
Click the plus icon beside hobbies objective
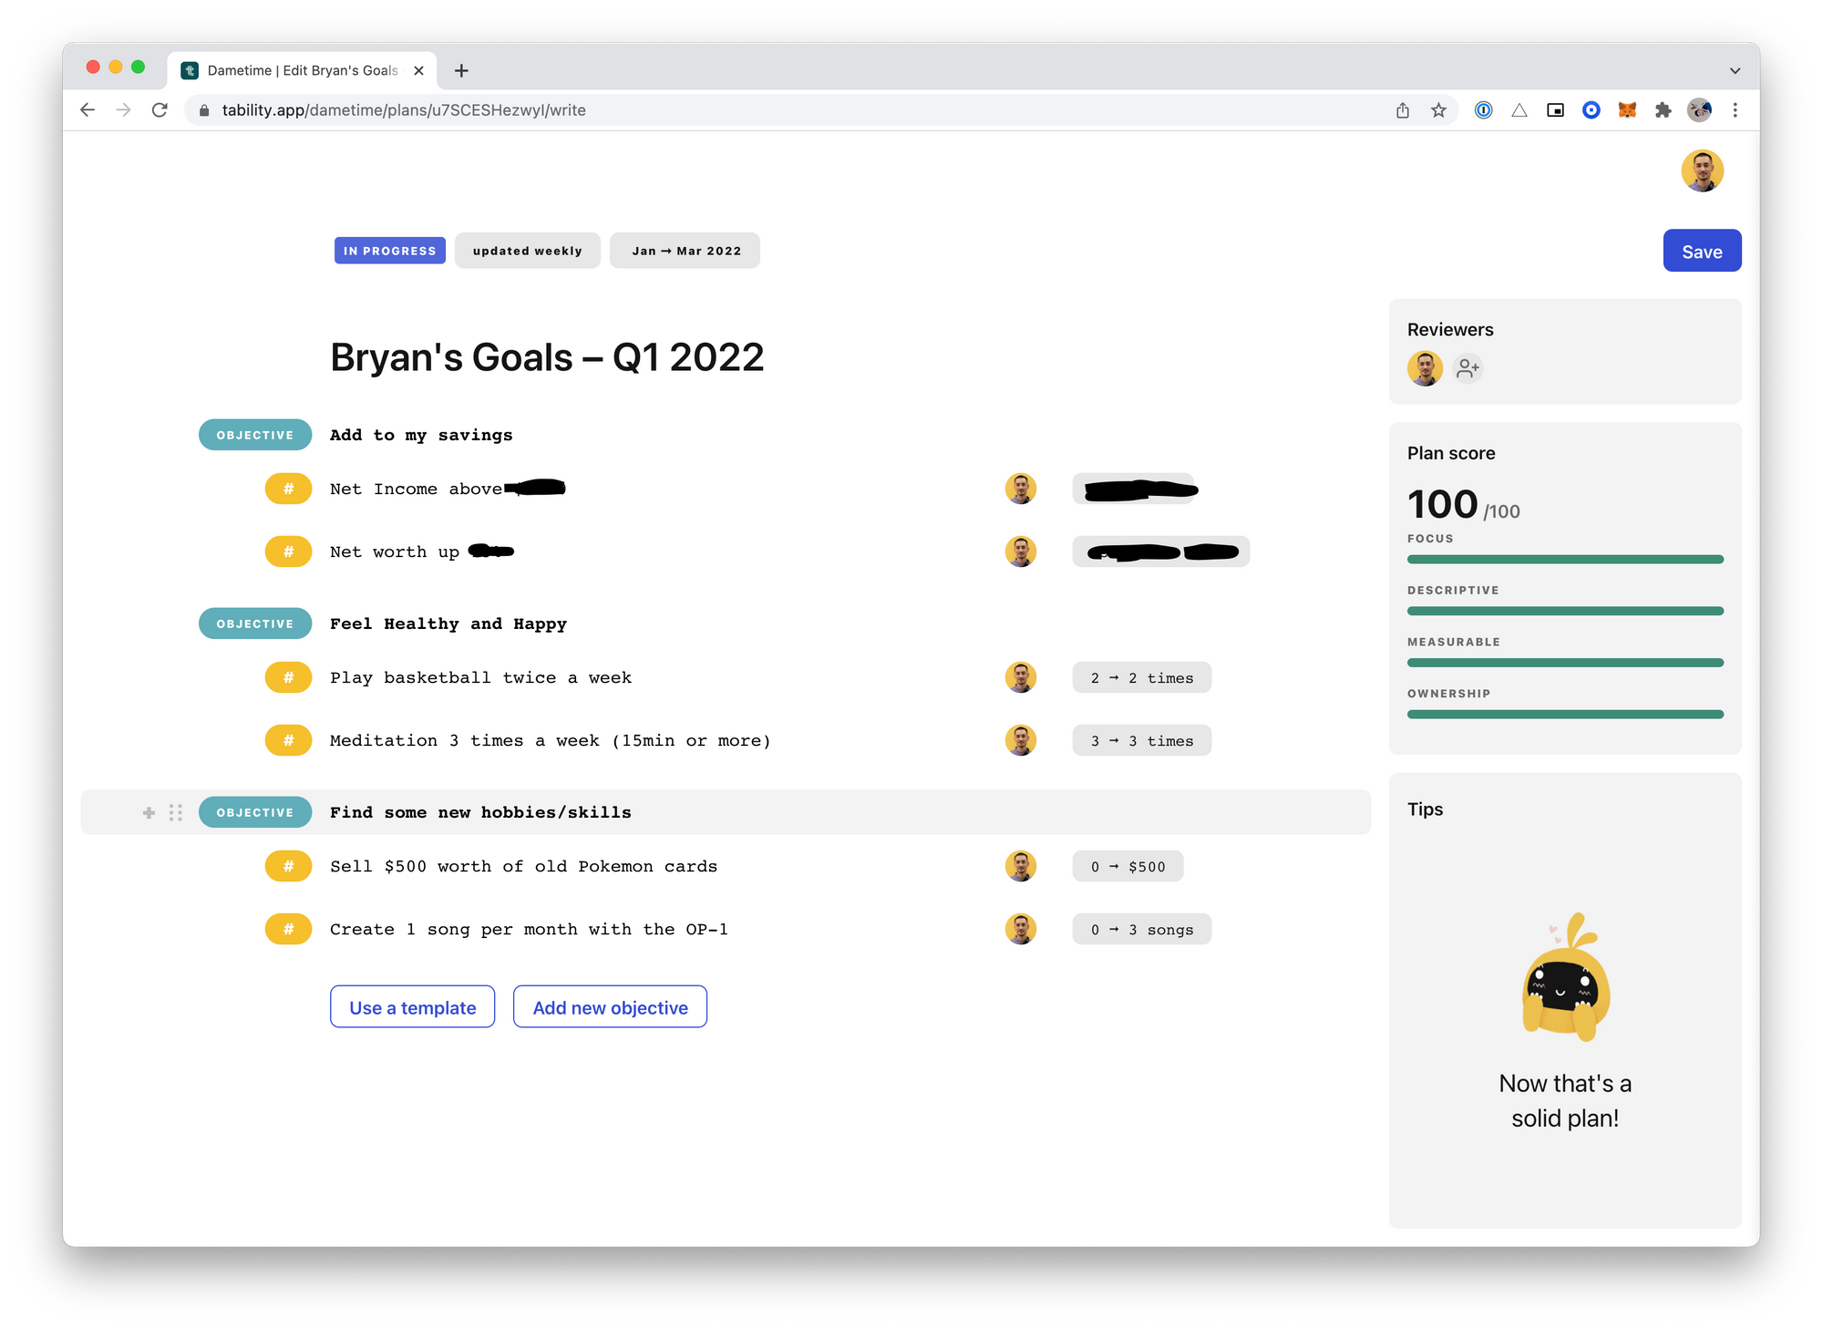pyautogui.click(x=149, y=812)
